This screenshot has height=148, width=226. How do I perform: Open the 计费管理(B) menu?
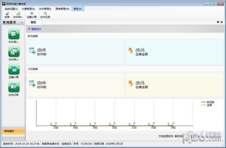pyautogui.click(x=28, y=9)
